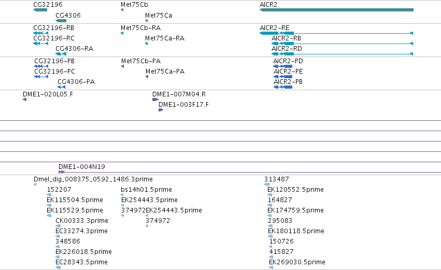Click protein Met75Ca-PA

[165, 71]
